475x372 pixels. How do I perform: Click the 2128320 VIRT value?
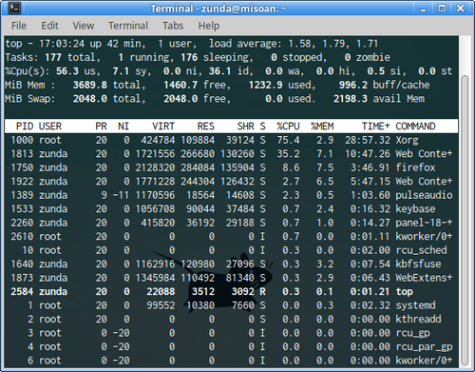pyautogui.click(x=155, y=167)
